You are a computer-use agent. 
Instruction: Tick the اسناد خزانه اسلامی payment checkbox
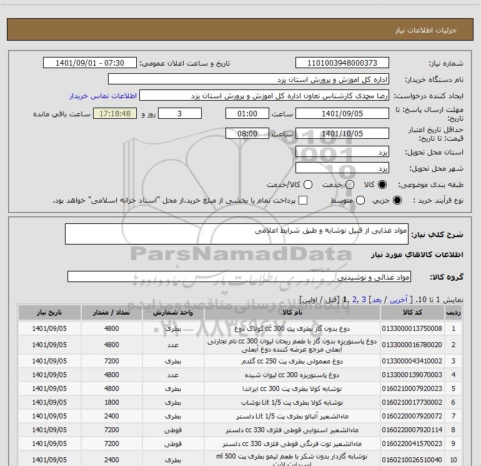303,200
